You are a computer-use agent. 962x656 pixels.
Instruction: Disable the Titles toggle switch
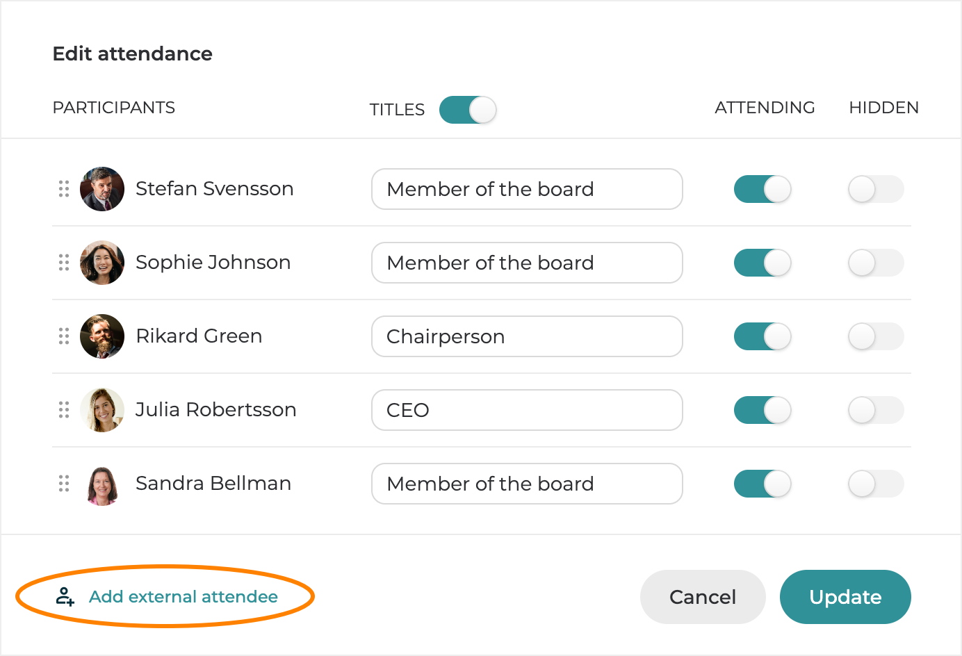coord(468,110)
